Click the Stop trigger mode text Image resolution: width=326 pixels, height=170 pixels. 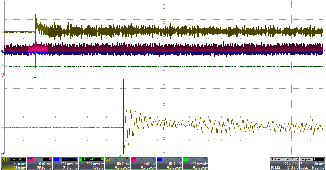(304, 164)
